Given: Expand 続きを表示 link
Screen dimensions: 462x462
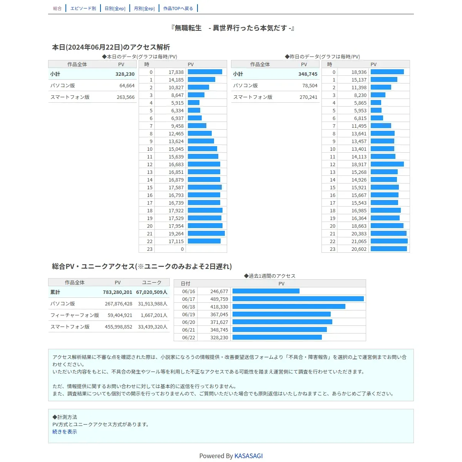Looking at the screenshot, I should [x=65, y=432].
